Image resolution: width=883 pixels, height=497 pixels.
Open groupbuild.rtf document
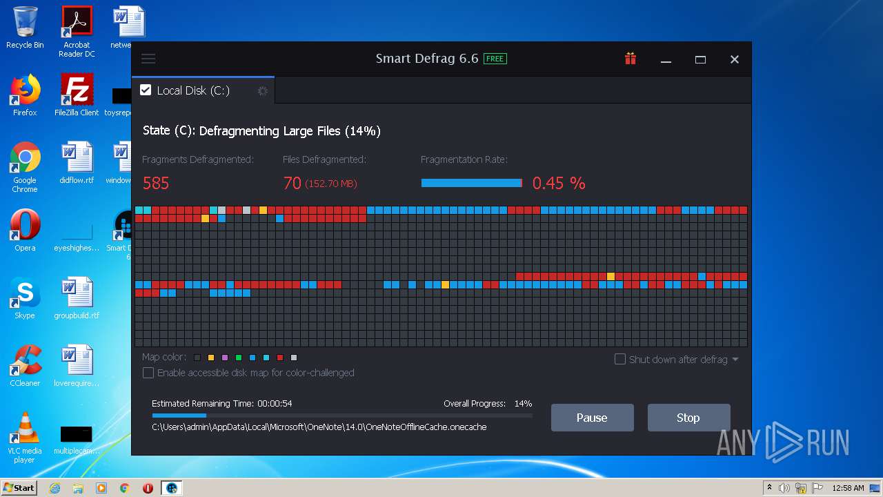click(77, 298)
